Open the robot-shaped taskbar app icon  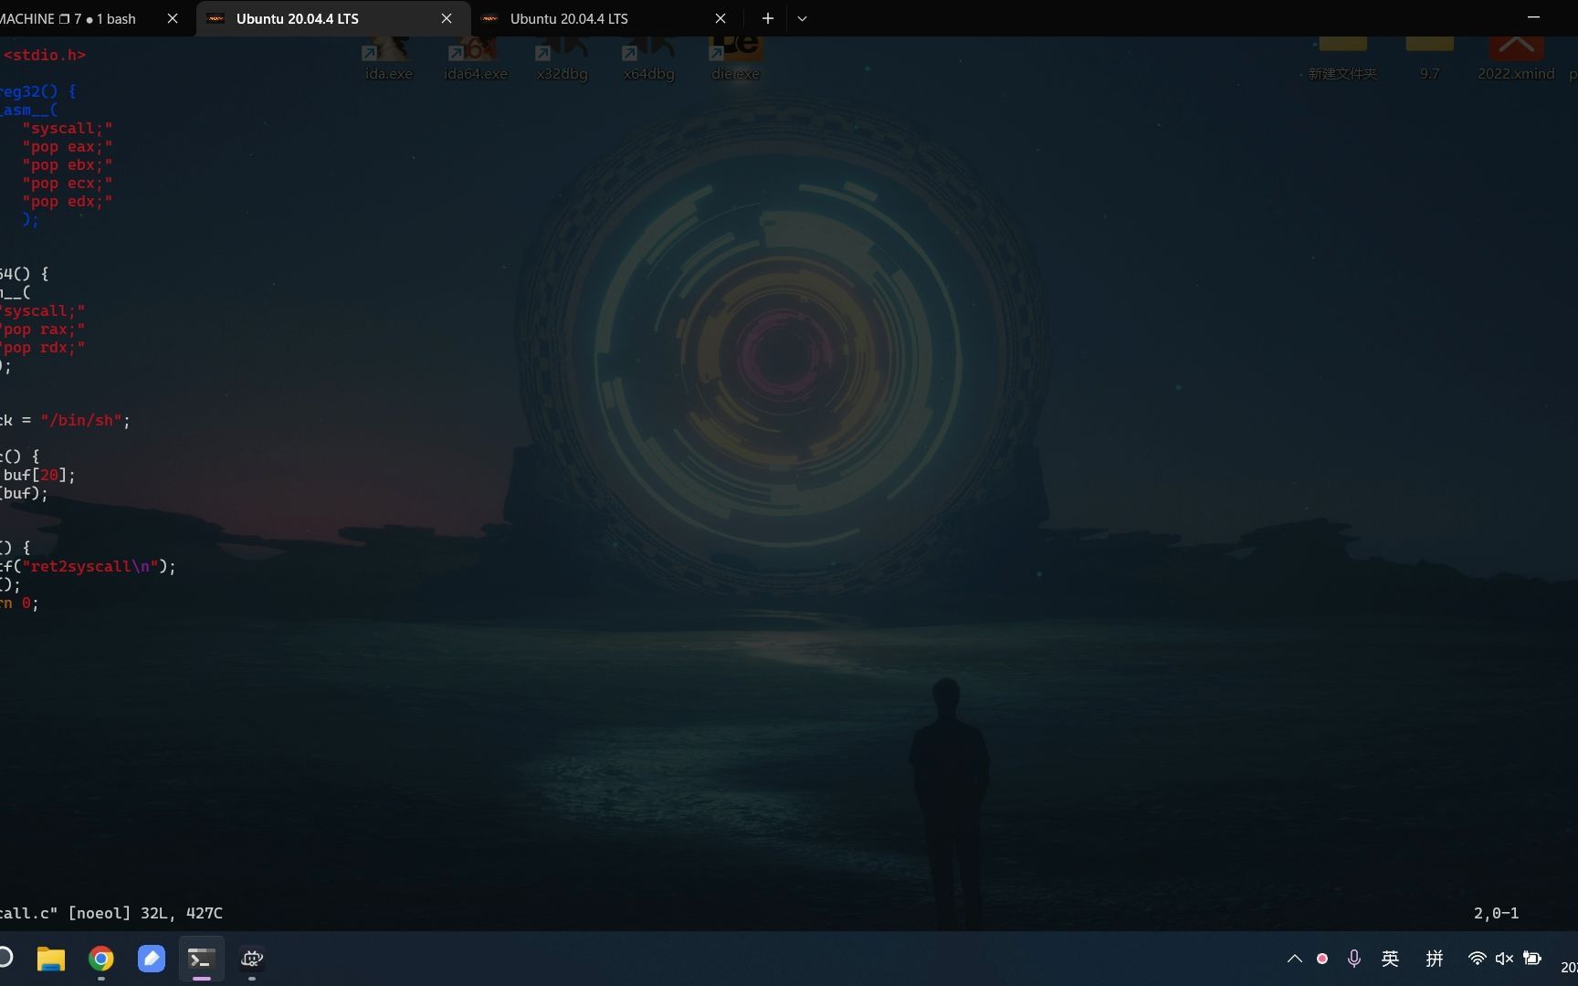tap(252, 959)
